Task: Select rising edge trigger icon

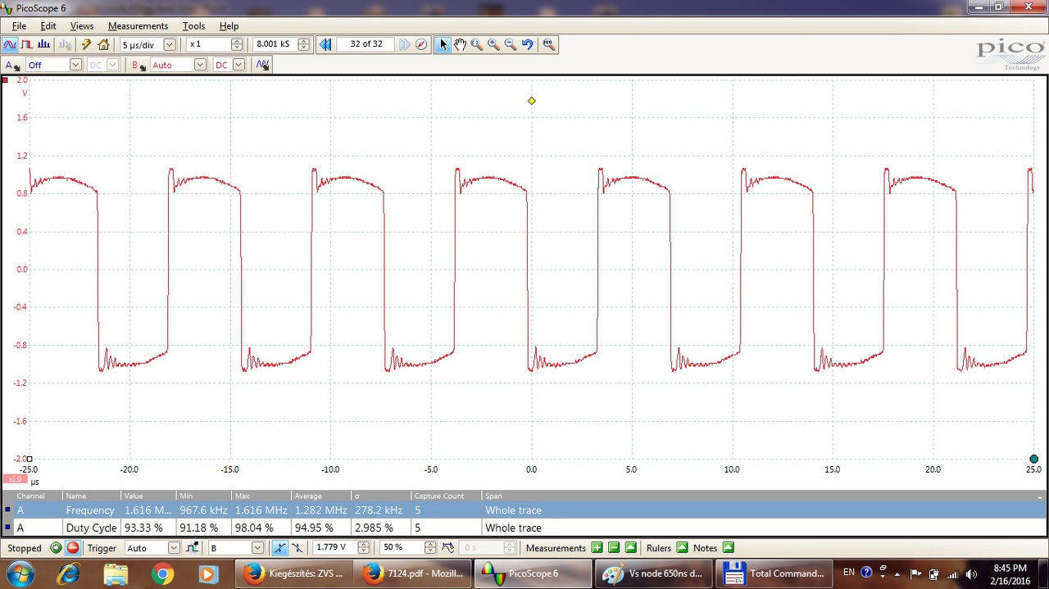Action: [x=280, y=548]
